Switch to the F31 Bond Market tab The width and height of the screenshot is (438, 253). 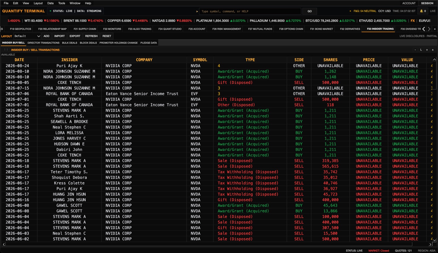click(x=321, y=29)
